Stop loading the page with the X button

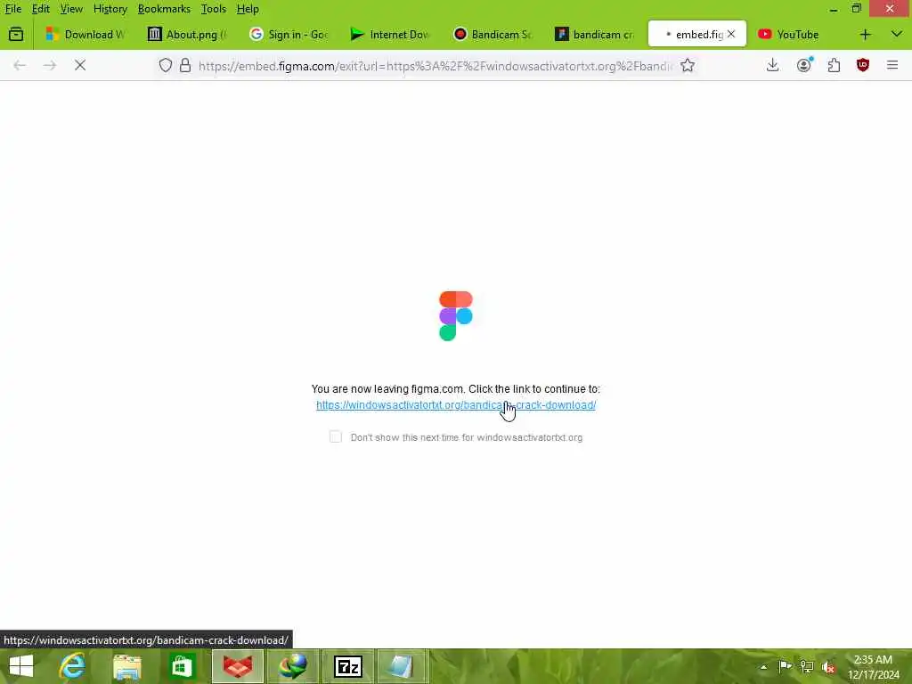(x=80, y=65)
